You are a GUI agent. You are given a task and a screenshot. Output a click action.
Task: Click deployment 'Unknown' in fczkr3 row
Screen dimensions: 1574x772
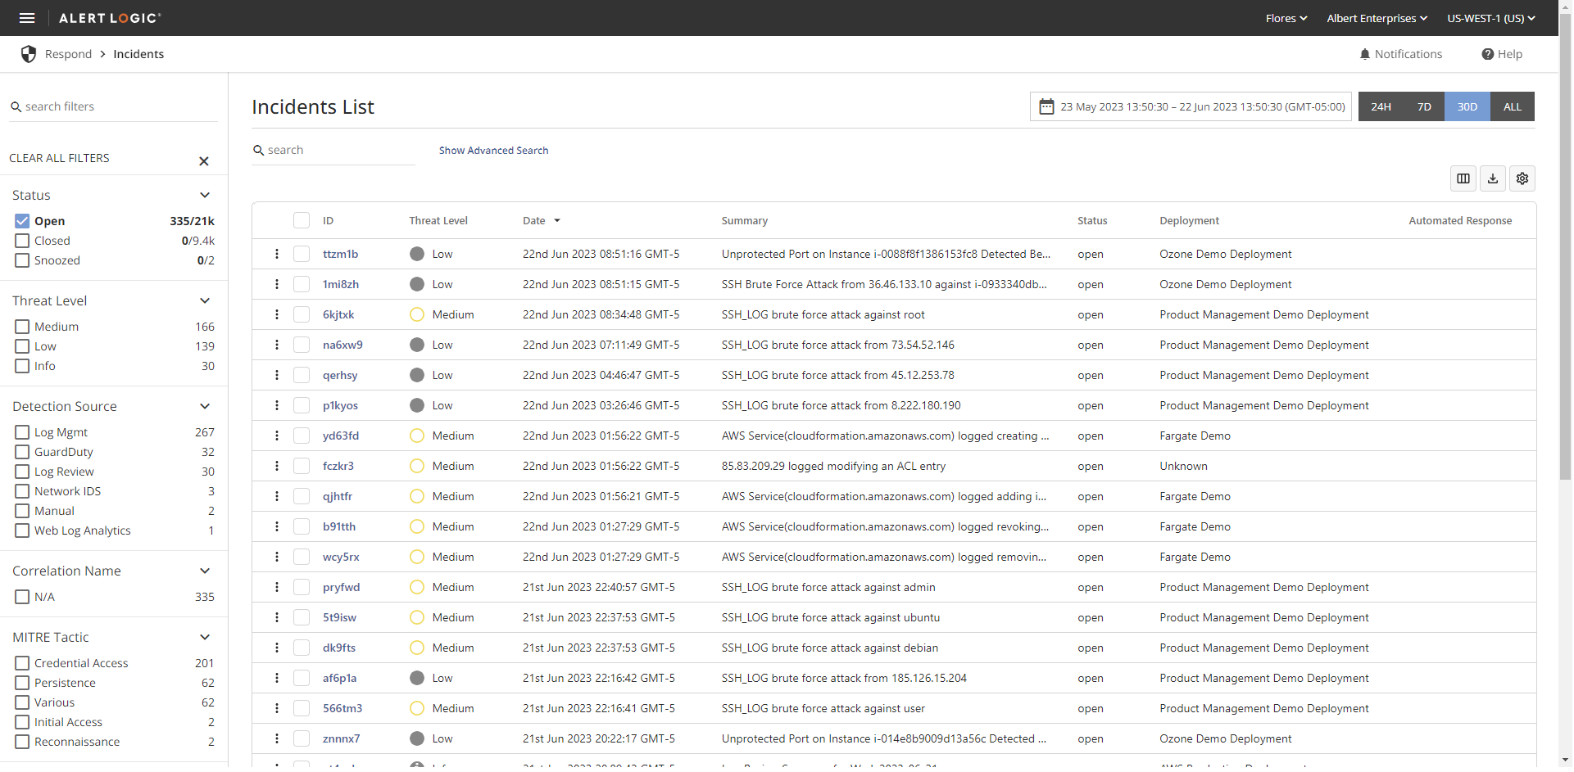coord(1183,466)
